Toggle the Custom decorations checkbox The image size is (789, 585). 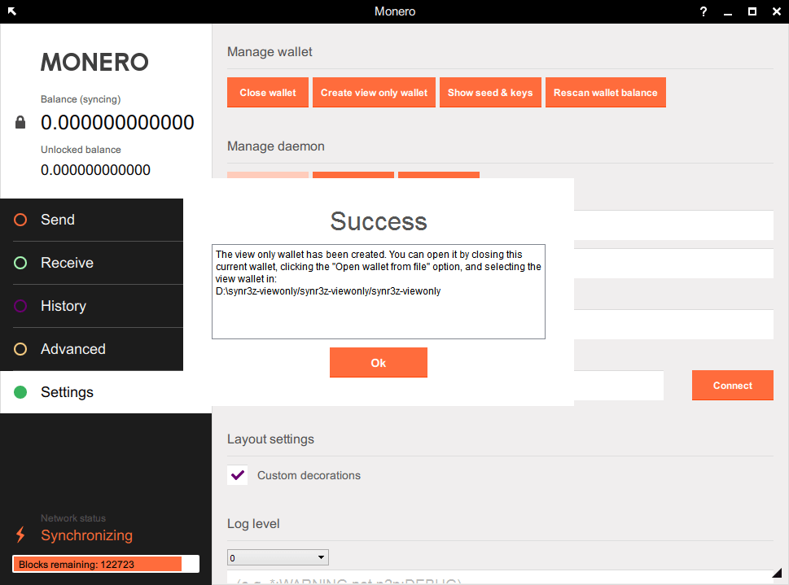coord(238,475)
